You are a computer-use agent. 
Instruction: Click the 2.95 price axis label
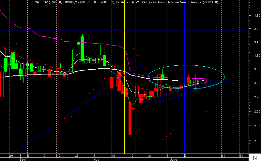coord(257,97)
